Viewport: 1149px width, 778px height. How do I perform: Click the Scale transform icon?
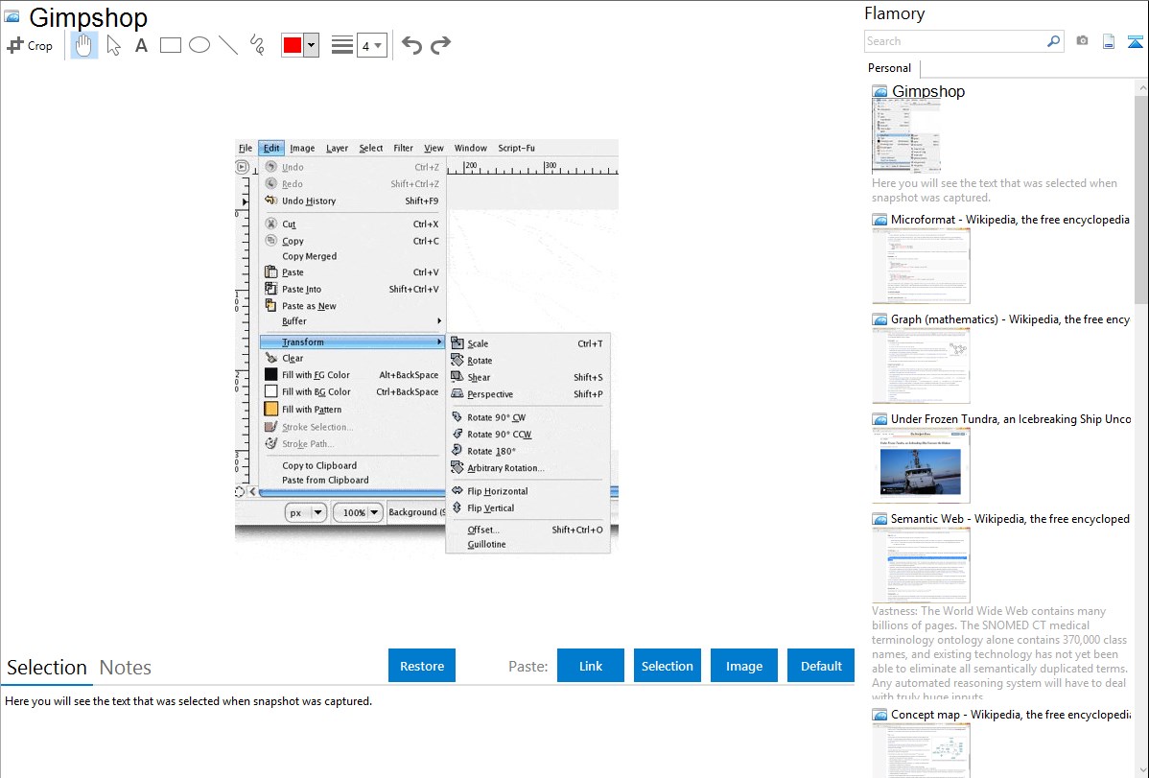point(457,343)
